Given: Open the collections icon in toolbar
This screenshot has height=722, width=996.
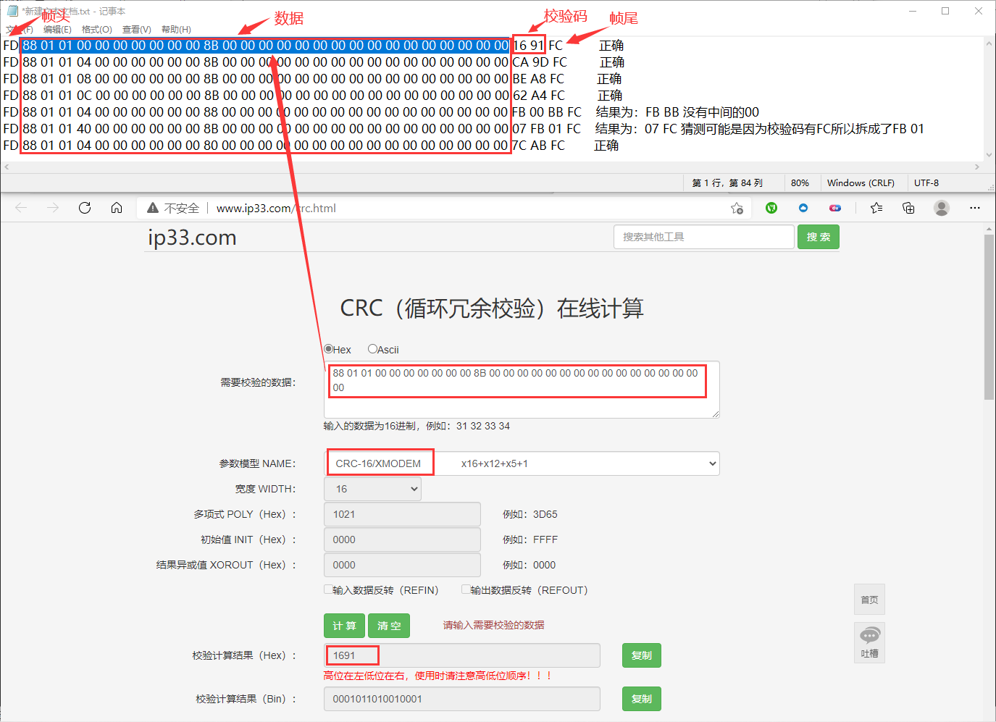Looking at the screenshot, I should pyautogui.click(x=908, y=208).
